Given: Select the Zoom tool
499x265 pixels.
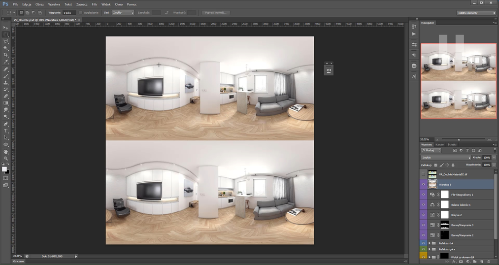Looking at the screenshot, I should pos(6,158).
